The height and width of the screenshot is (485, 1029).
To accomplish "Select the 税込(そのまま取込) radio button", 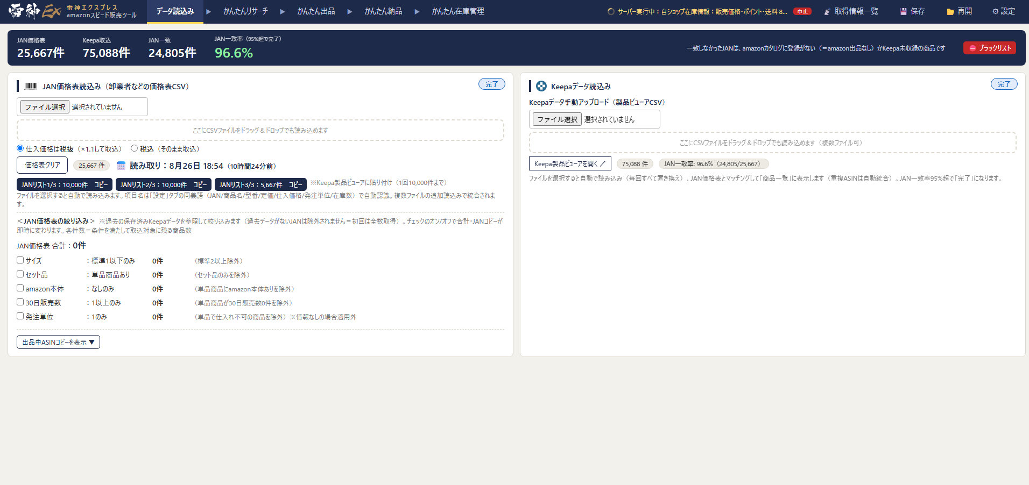I will pos(134,148).
